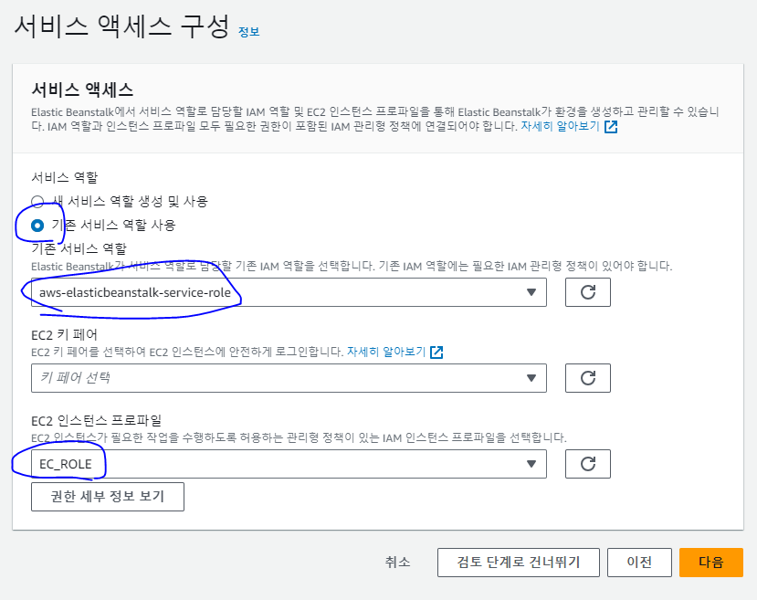Click the 서비스 액세스 panel heading
This screenshot has width=757, height=600.
tap(82, 89)
